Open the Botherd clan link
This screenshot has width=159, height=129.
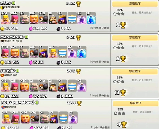pos(9,107)
